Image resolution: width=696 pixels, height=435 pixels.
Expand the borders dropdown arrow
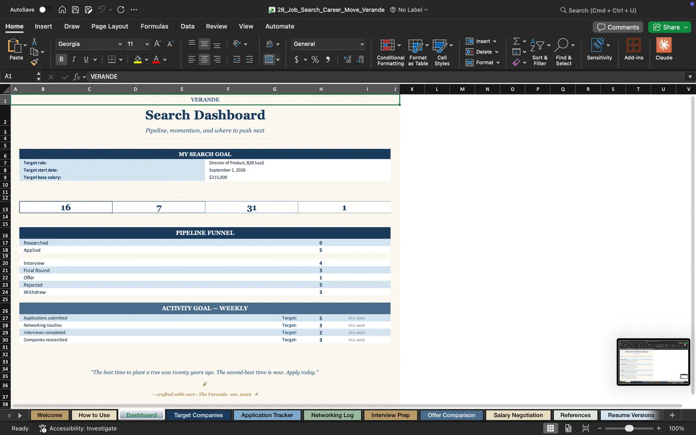coord(120,60)
